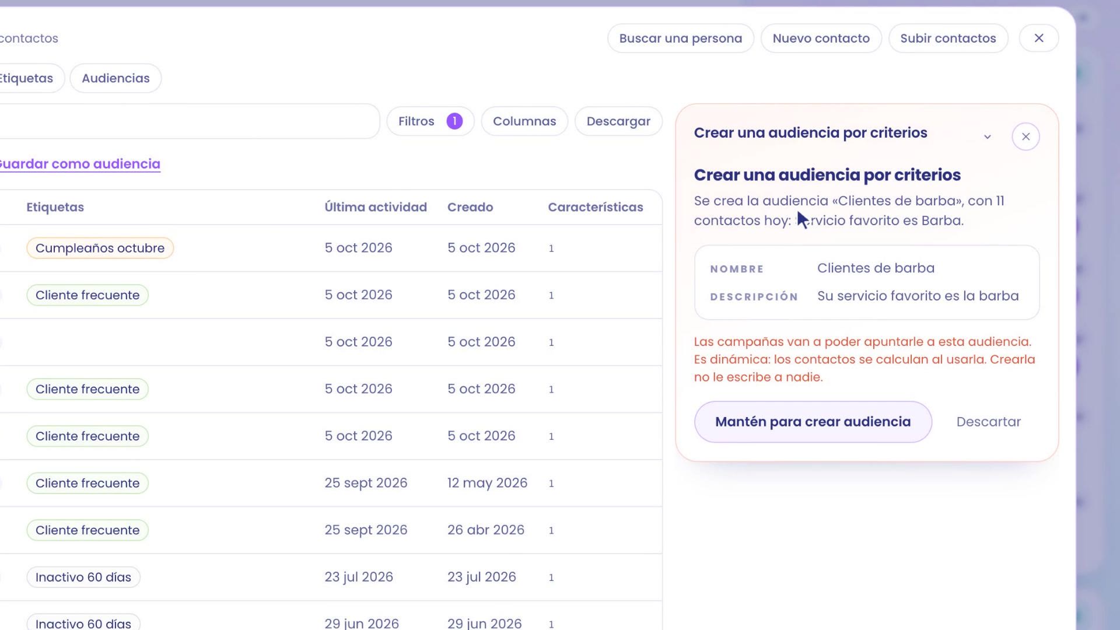
Task: Click the 12 may 2026 created date
Action: (x=487, y=483)
